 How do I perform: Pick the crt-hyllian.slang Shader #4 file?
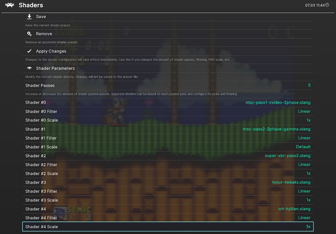(x=294, y=209)
